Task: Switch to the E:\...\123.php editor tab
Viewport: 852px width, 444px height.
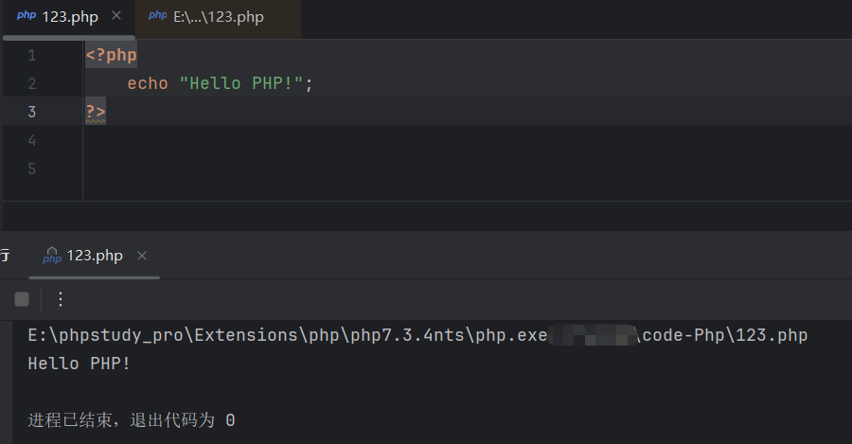Action: pos(218,17)
